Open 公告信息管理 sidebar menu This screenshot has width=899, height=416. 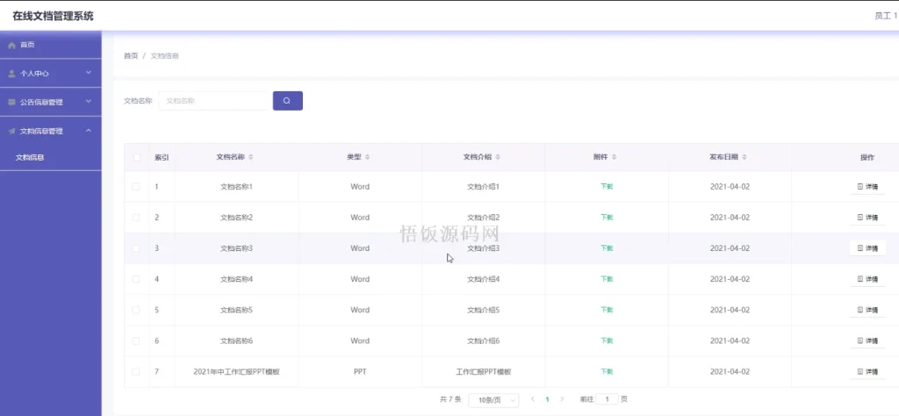tap(50, 102)
